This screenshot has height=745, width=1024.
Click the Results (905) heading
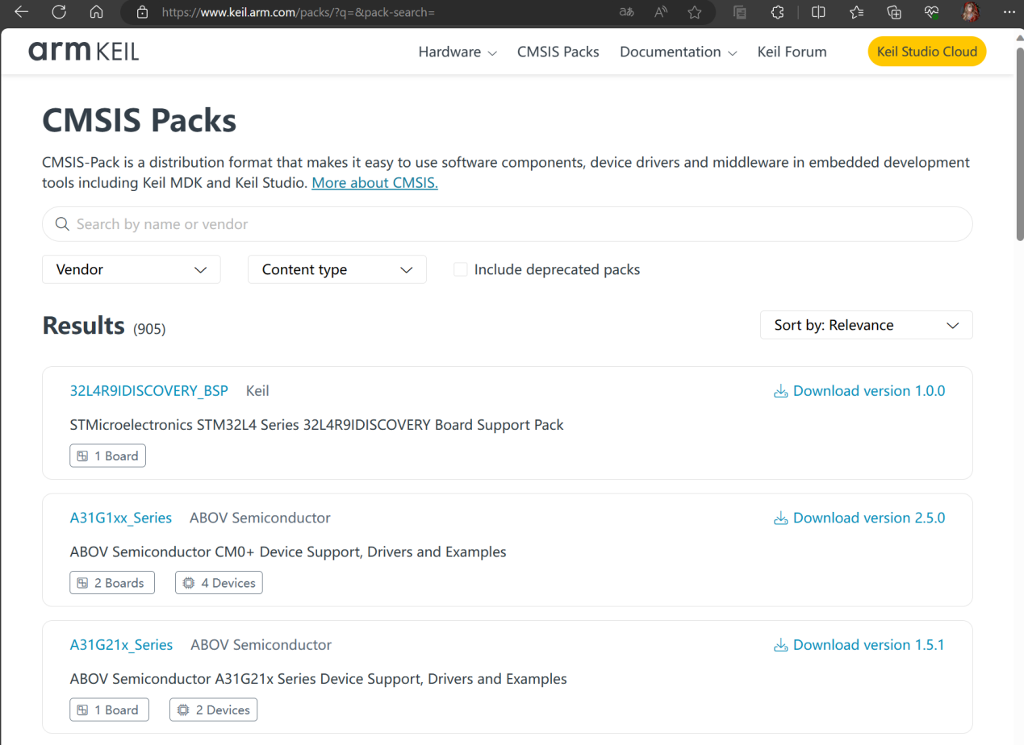tap(104, 326)
